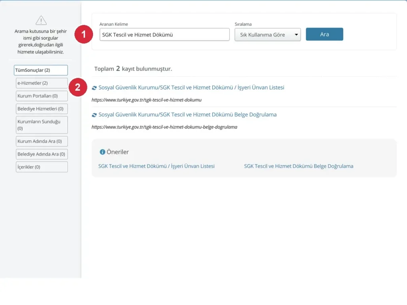
Task: Switch to Belediye Hizmetleri (0) filter
Action: tap(42, 109)
